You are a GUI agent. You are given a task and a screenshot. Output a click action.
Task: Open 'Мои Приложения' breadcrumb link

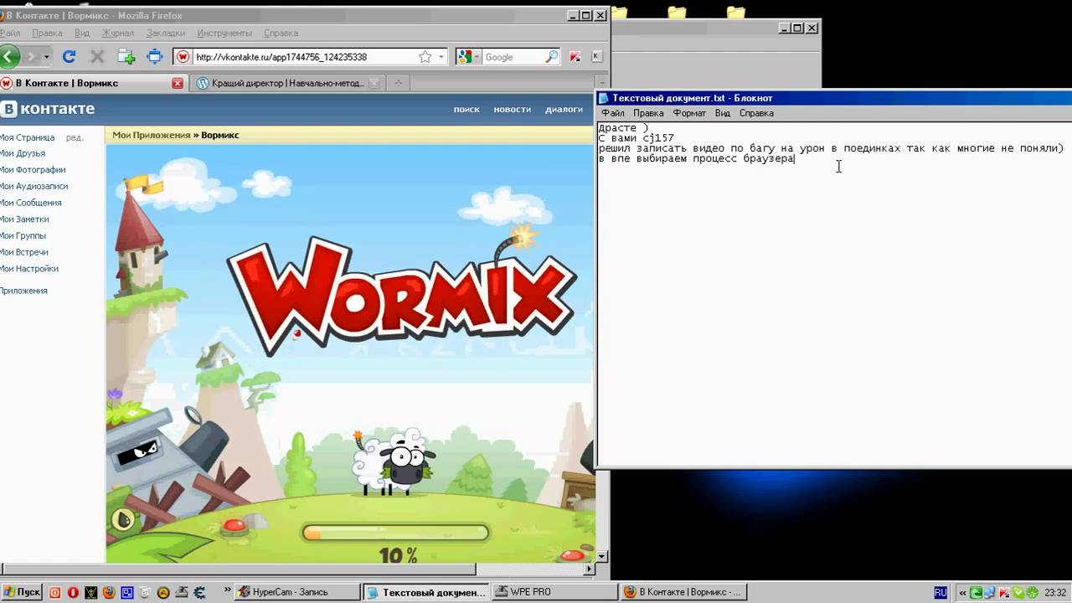point(152,135)
